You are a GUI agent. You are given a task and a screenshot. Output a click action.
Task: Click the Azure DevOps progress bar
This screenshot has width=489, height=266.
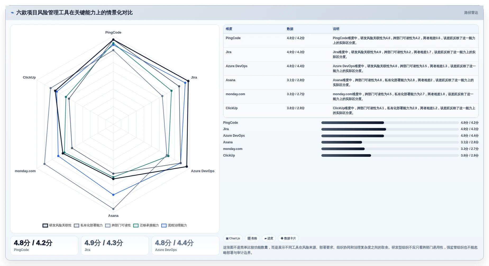point(390,136)
